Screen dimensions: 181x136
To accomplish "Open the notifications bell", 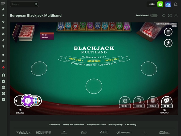I will click(x=175, y=4).
